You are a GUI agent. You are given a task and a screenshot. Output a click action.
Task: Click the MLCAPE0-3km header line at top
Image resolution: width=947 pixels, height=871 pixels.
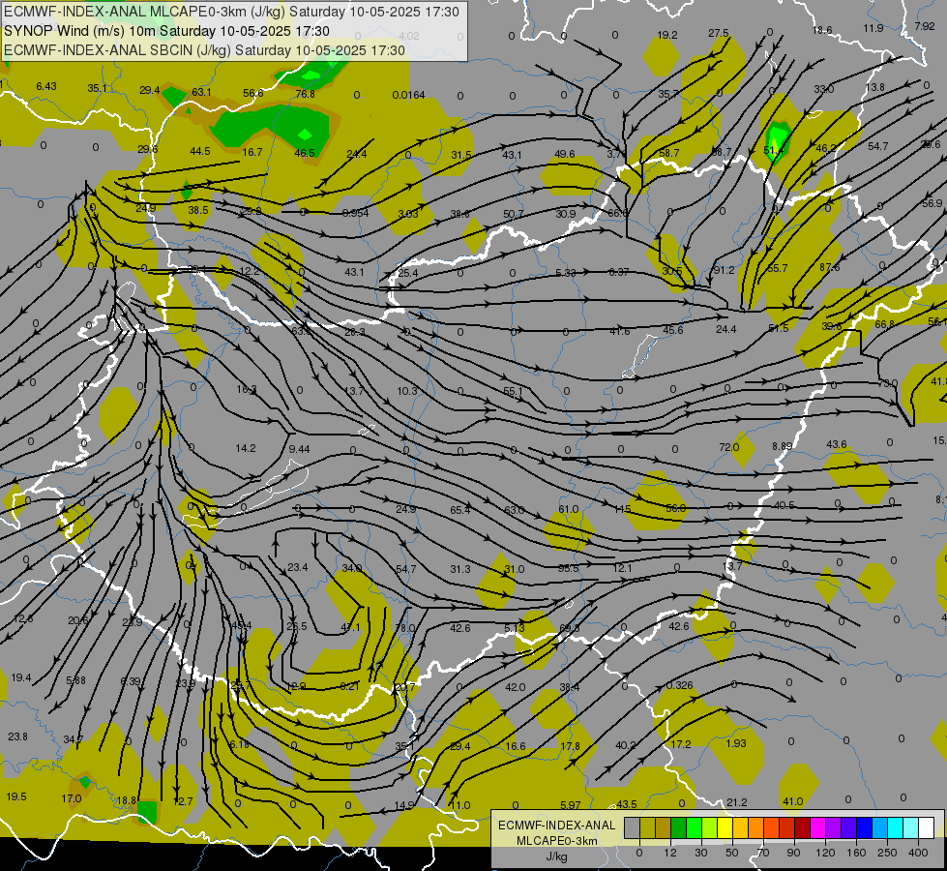click(x=232, y=12)
